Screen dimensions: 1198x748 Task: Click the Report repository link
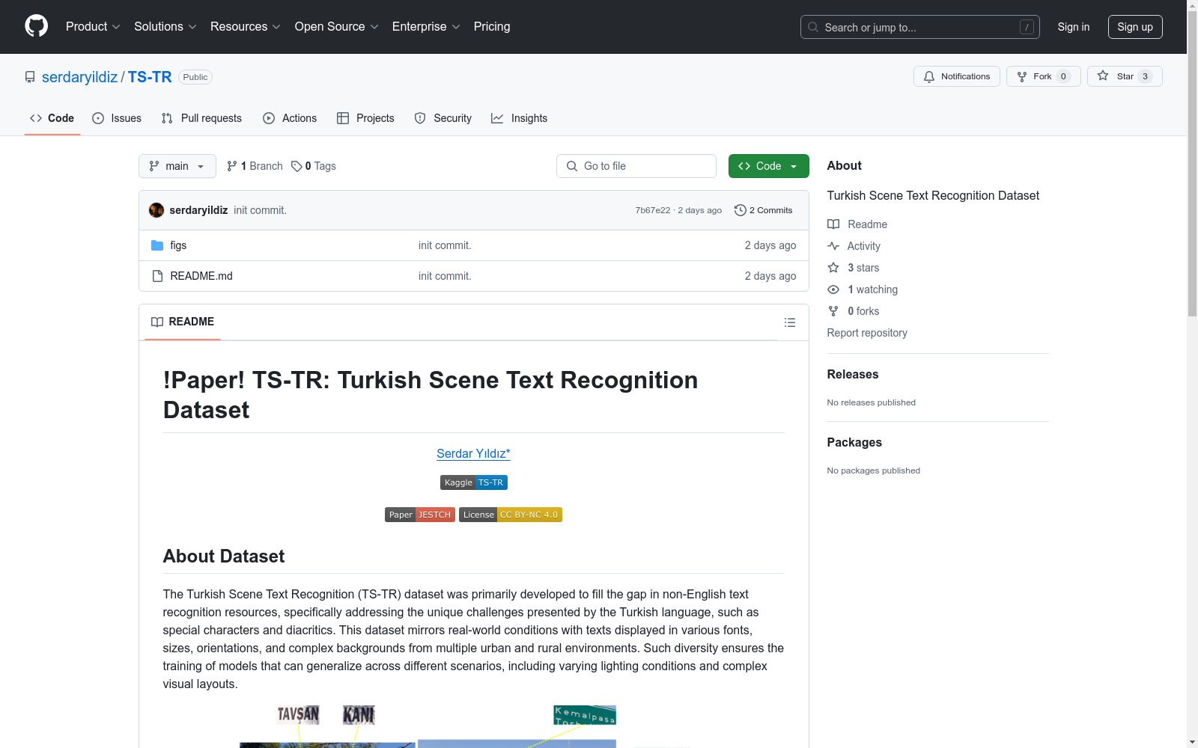pyautogui.click(x=867, y=333)
